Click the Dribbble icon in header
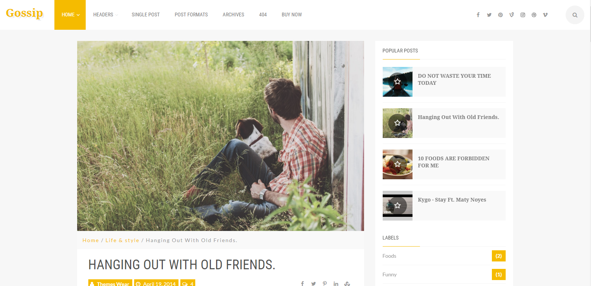The height and width of the screenshot is (286, 591). [x=534, y=15]
